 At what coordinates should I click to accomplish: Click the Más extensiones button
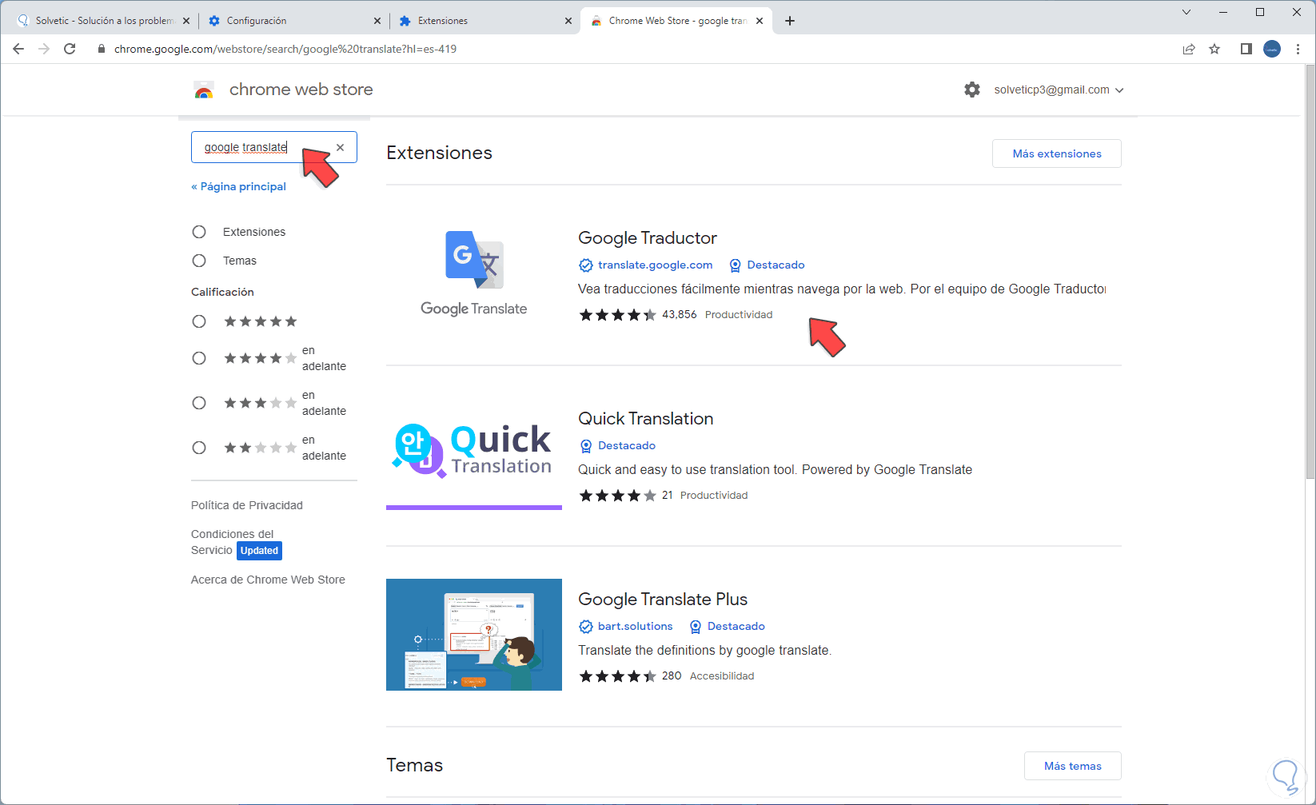click(1057, 153)
